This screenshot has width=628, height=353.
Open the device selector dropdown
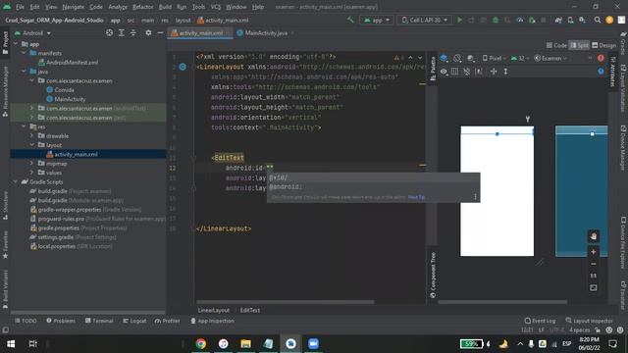(x=425, y=20)
